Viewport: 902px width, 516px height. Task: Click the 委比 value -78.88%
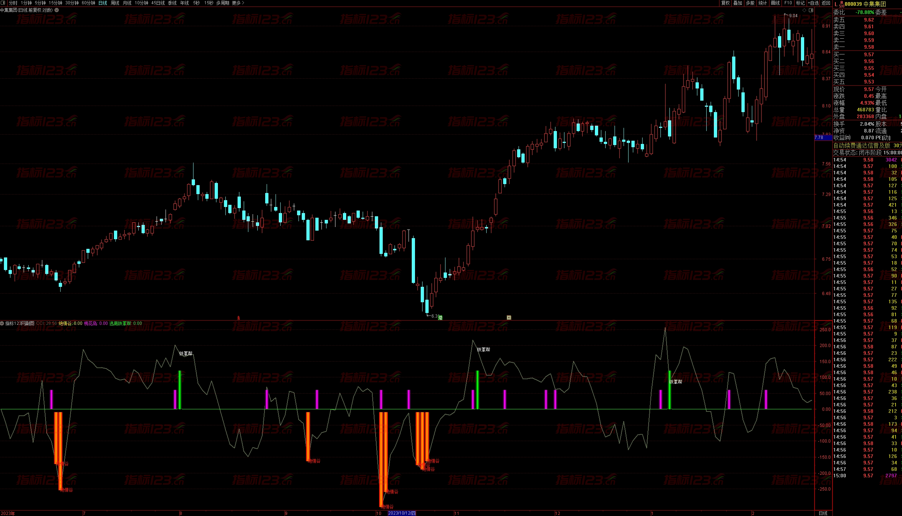(x=865, y=12)
